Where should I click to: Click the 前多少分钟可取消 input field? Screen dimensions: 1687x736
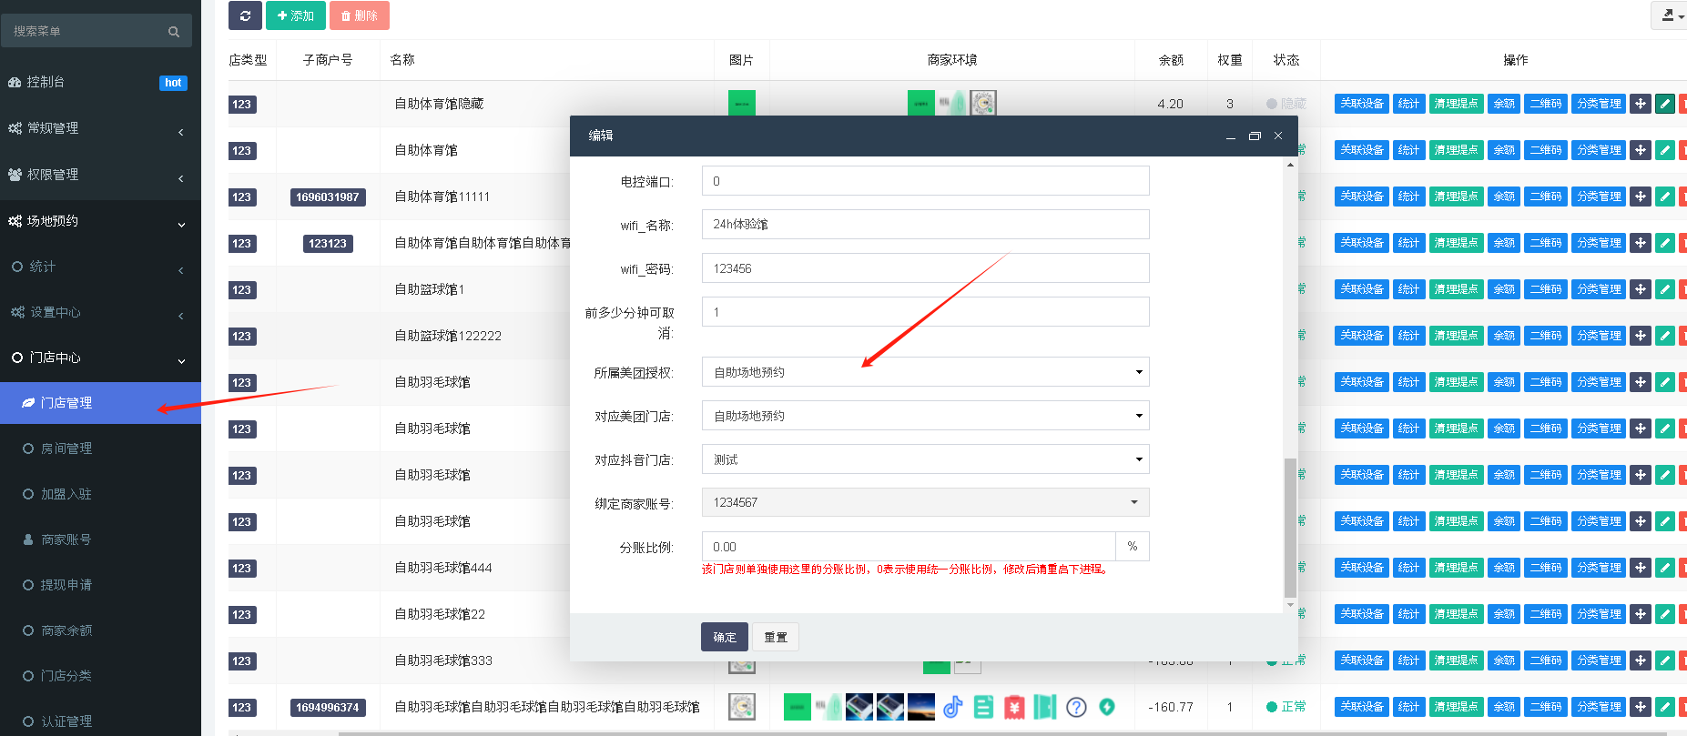[925, 312]
